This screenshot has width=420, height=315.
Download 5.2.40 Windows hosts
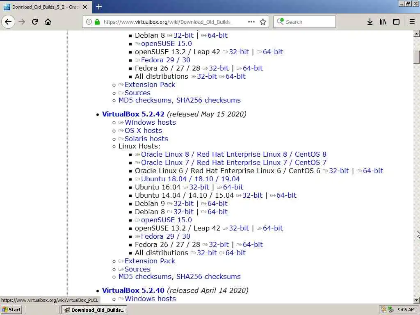pyautogui.click(x=150, y=299)
